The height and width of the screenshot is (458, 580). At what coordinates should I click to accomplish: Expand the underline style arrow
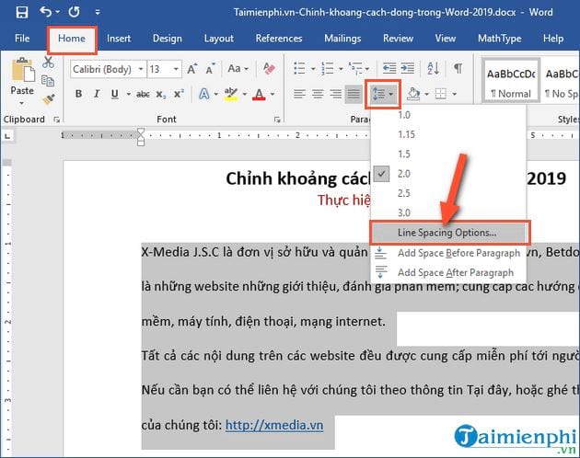click(x=128, y=94)
